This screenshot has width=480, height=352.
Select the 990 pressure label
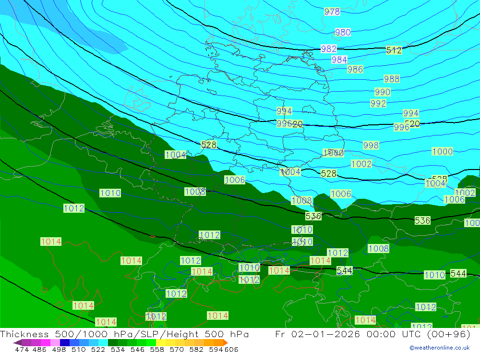(x=383, y=92)
